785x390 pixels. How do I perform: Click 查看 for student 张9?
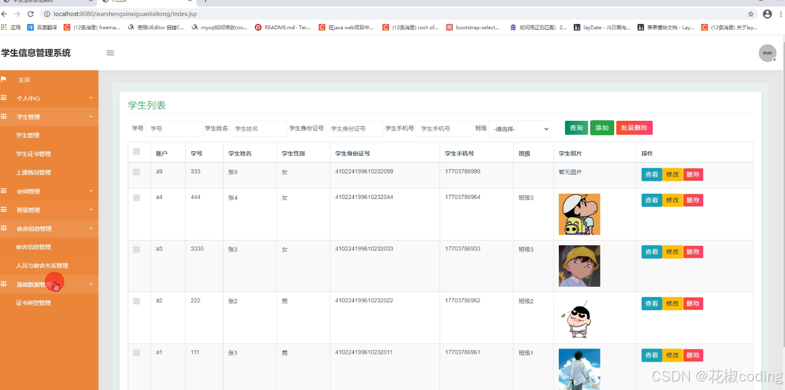coord(651,175)
